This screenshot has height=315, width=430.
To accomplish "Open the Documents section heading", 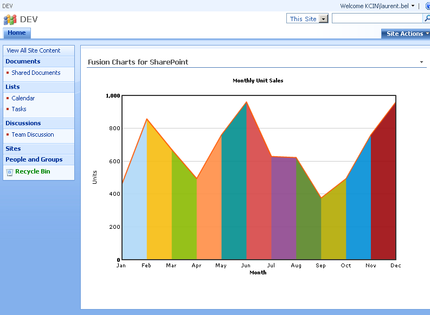I will click(x=23, y=61).
